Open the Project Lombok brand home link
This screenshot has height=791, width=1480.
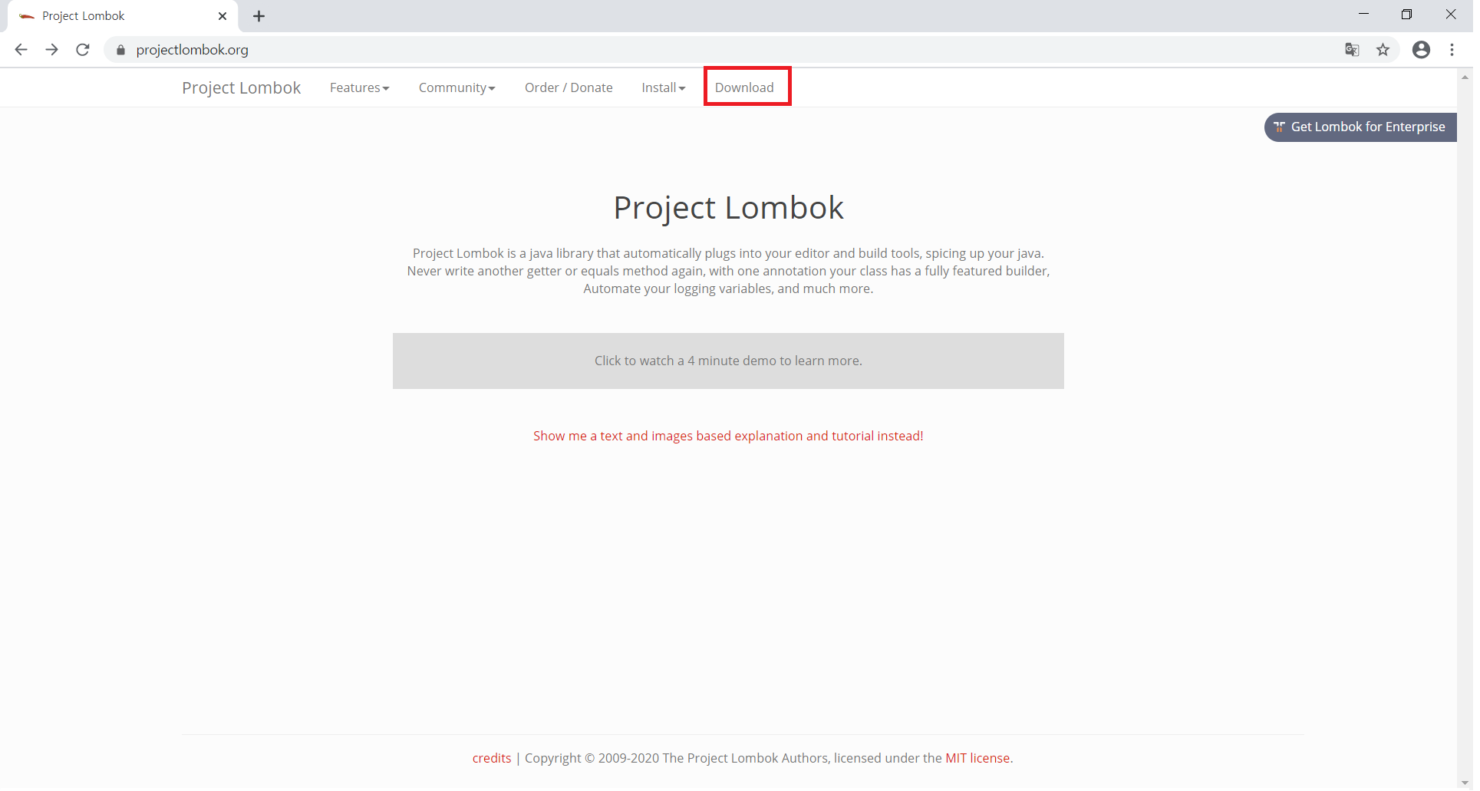[x=242, y=88]
